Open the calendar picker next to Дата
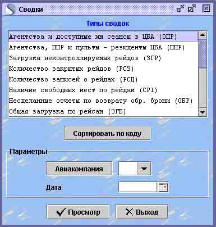The height and width of the screenshot is (227, 216). click(163, 187)
